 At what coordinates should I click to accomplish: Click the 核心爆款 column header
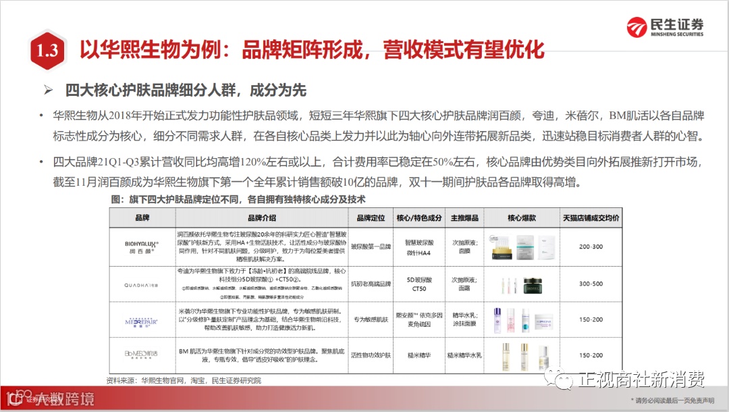click(x=522, y=217)
